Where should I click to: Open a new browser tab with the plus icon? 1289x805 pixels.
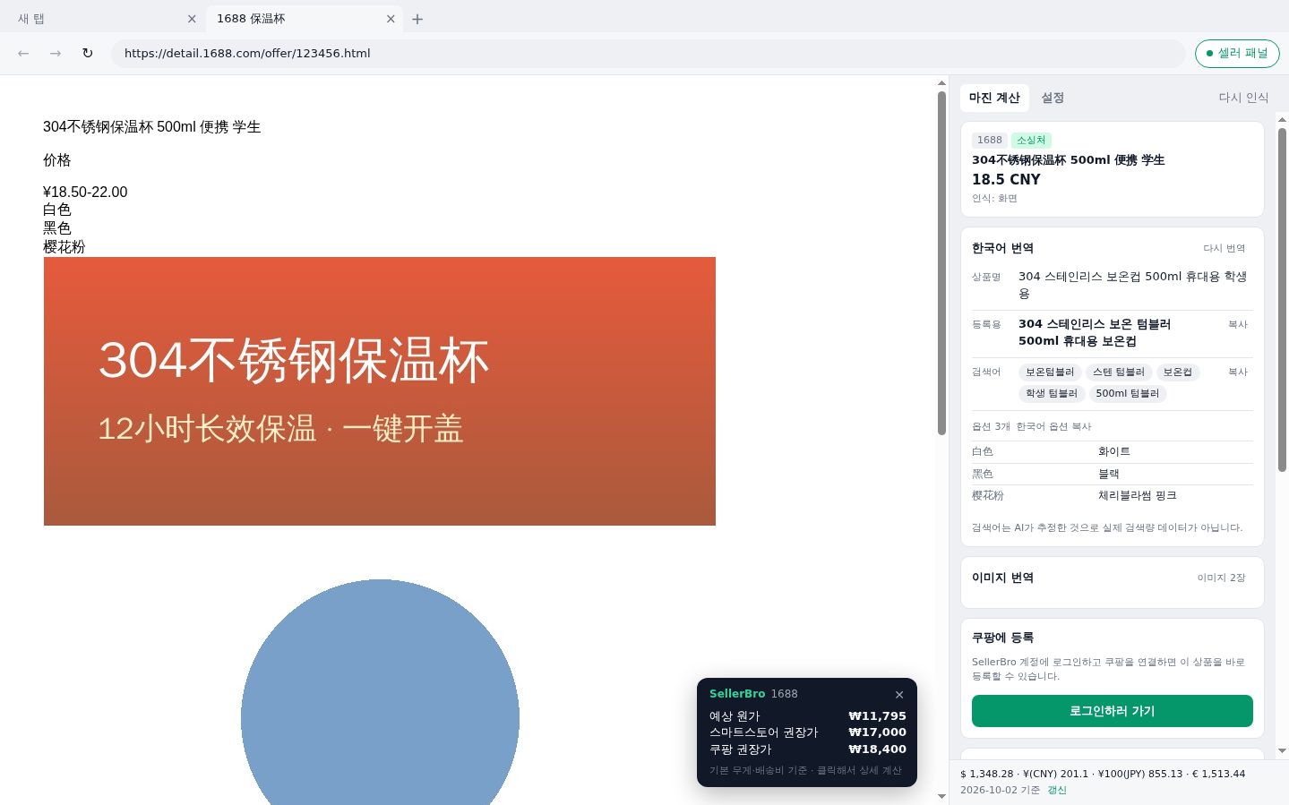click(x=417, y=19)
